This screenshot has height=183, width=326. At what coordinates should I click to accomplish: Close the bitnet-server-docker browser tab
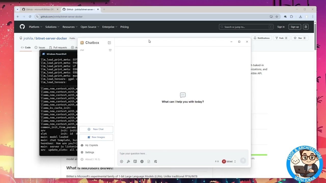98,9
